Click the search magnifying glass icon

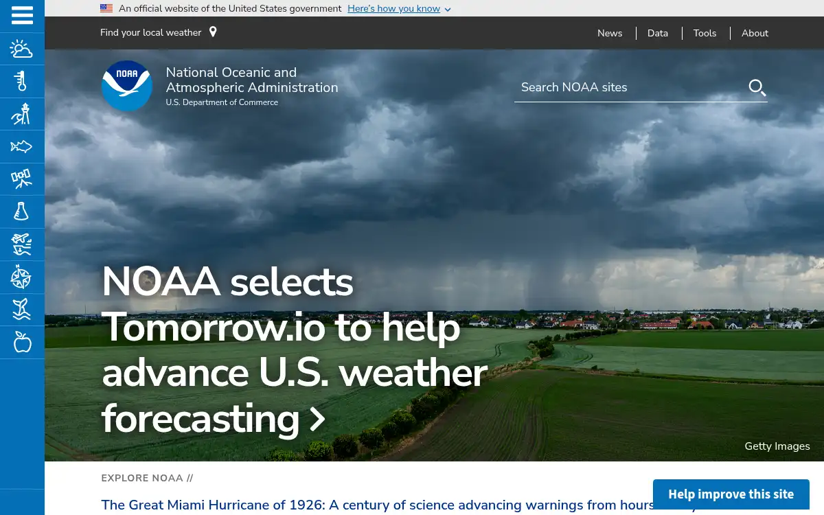coord(757,87)
